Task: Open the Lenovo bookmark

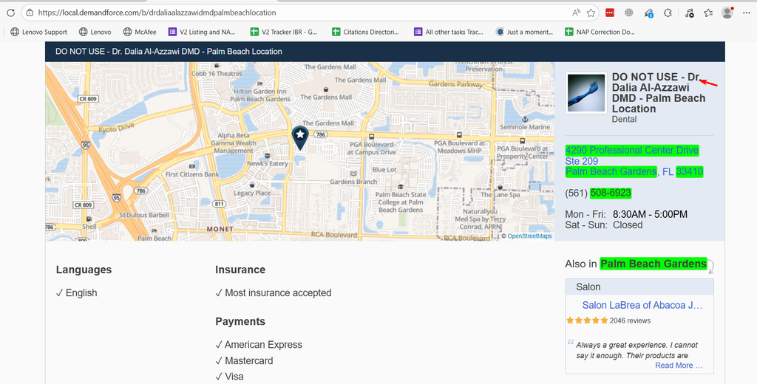Action: coord(95,32)
